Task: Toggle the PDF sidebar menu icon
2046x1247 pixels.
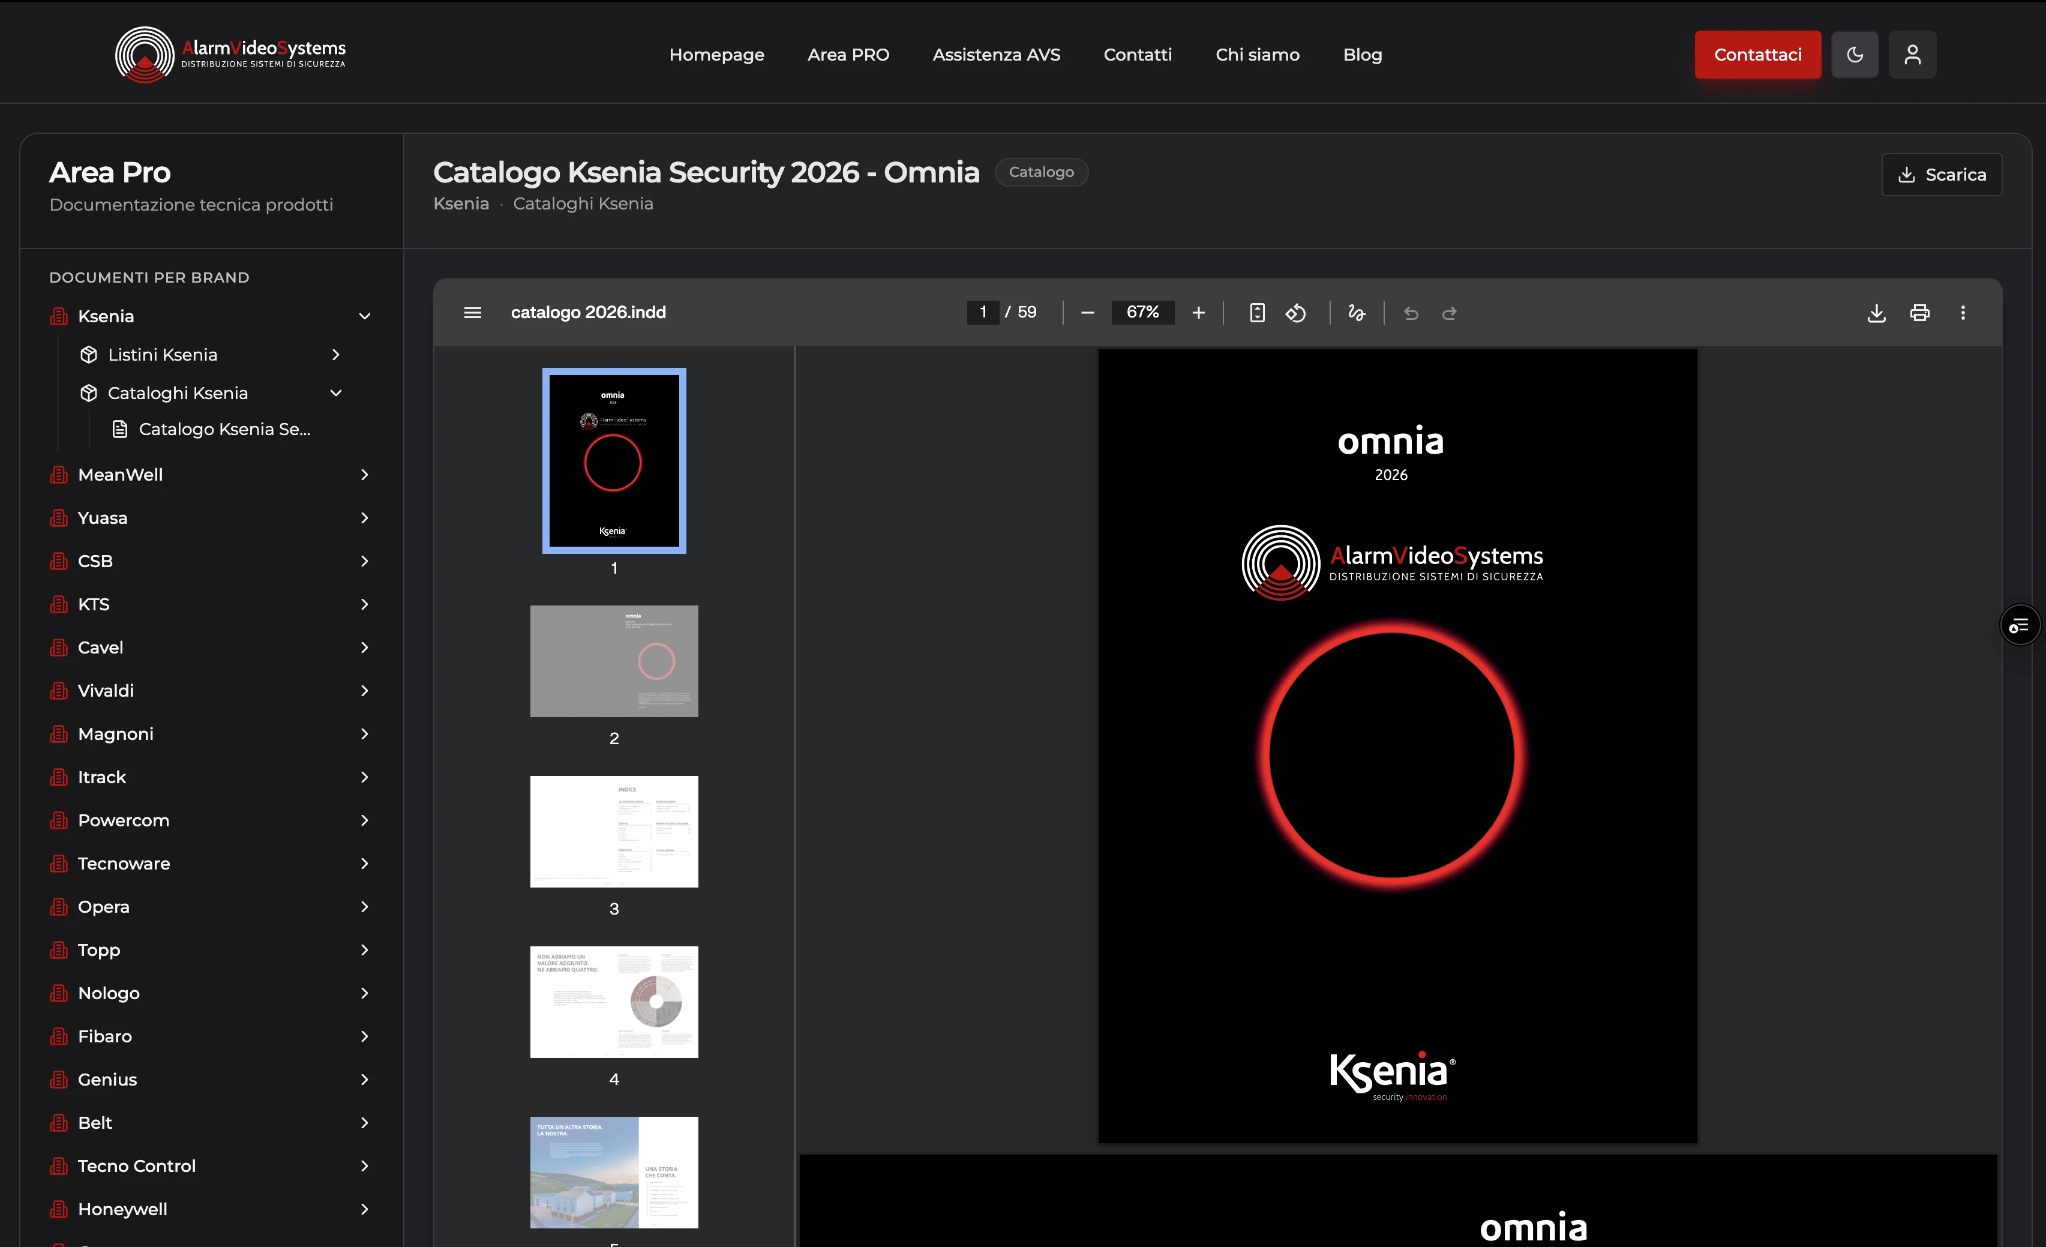Action: pyautogui.click(x=472, y=312)
